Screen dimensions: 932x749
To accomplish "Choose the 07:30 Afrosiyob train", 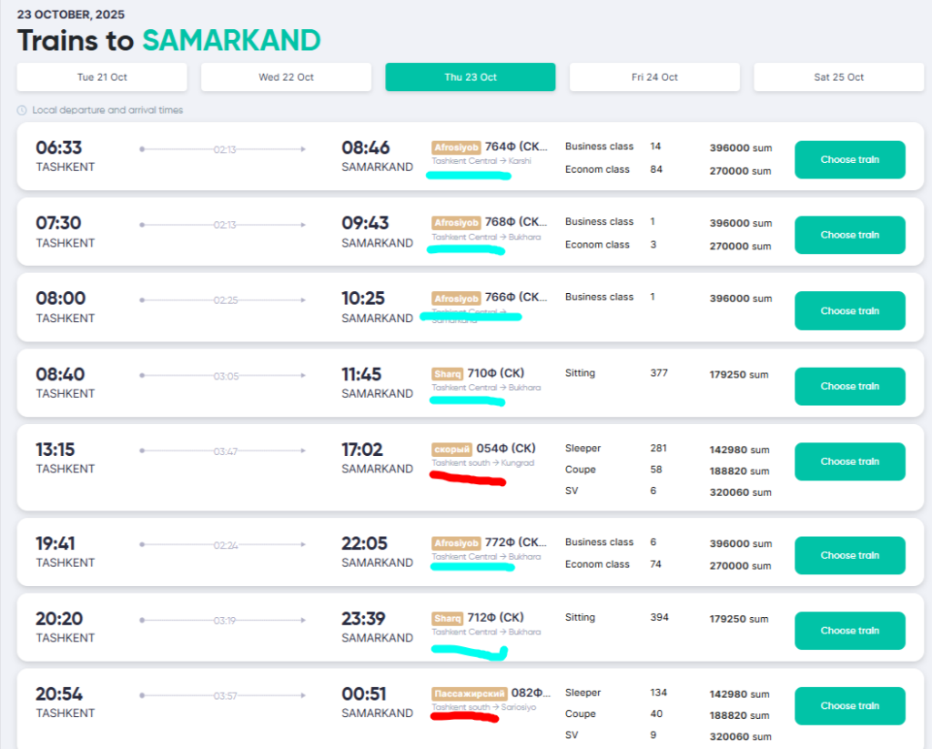I will tap(849, 235).
